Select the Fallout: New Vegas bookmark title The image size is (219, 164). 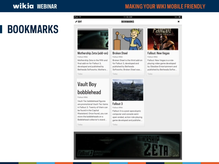[x=158, y=53]
